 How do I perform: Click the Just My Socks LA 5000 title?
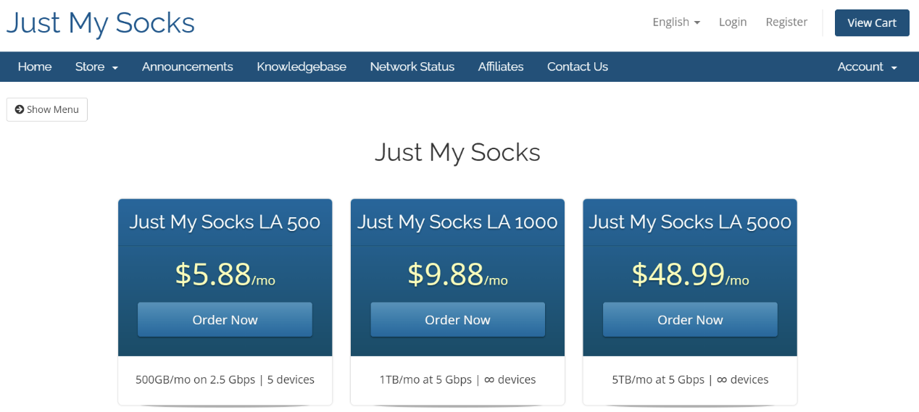(690, 222)
